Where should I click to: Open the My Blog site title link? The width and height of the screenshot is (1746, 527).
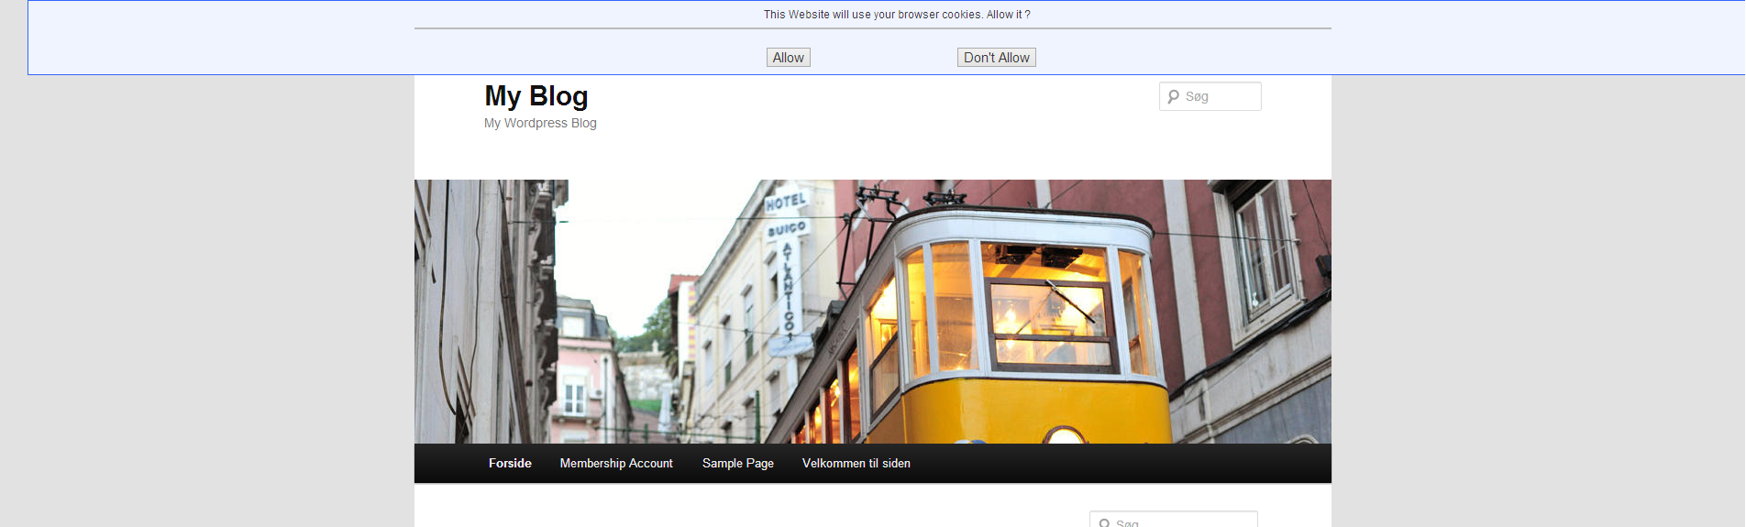tap(536, 96)
